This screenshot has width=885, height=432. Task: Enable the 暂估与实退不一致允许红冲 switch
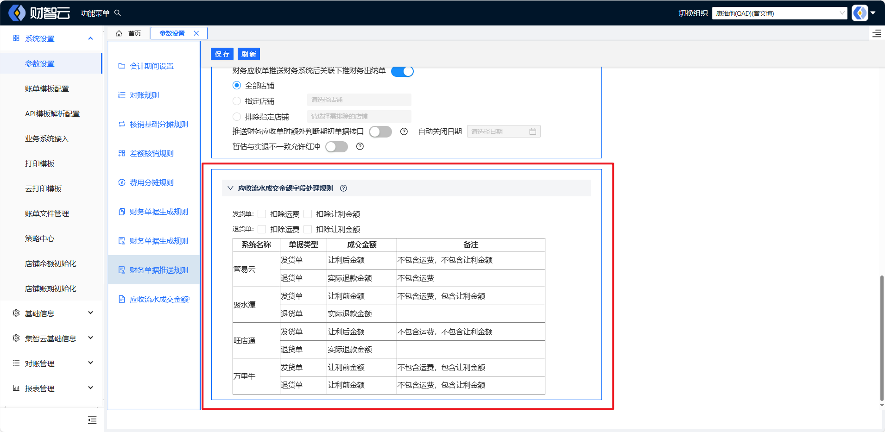tap(336, 147)
